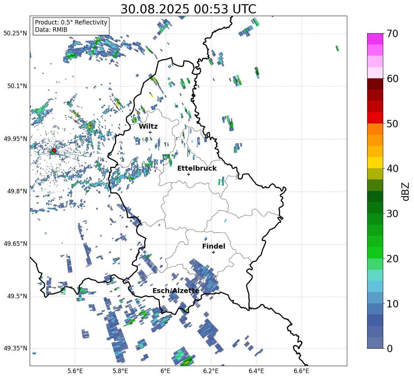The image size is (414, 378).
Task: Click the 50.25°N latitude label
Action: tap(15, 34)
